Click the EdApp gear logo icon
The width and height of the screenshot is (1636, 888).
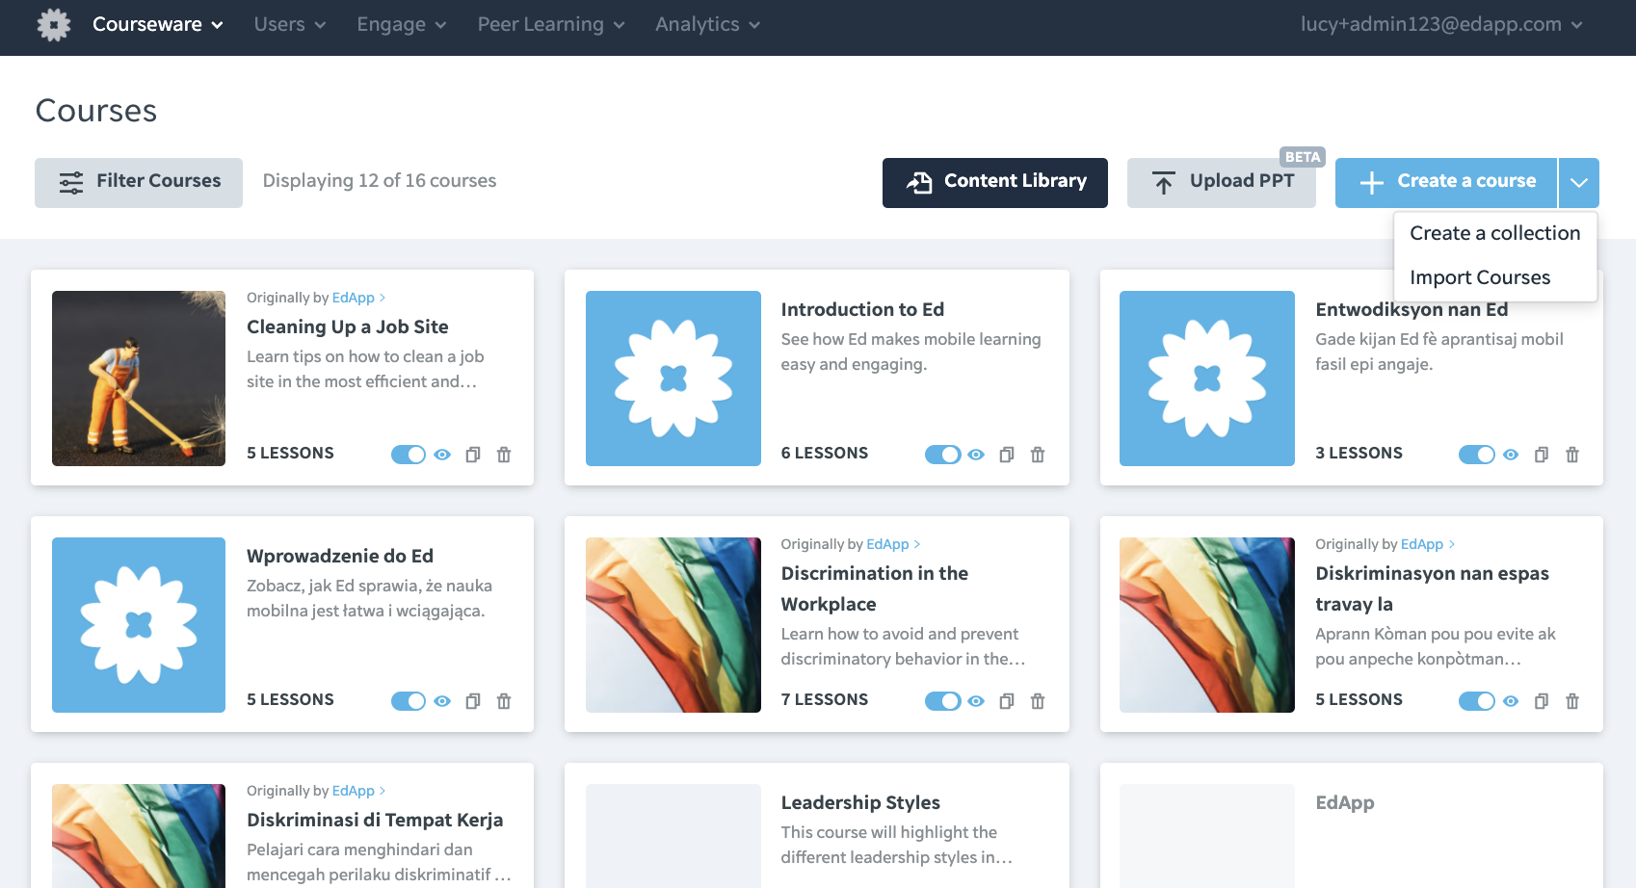click(54, 25)
